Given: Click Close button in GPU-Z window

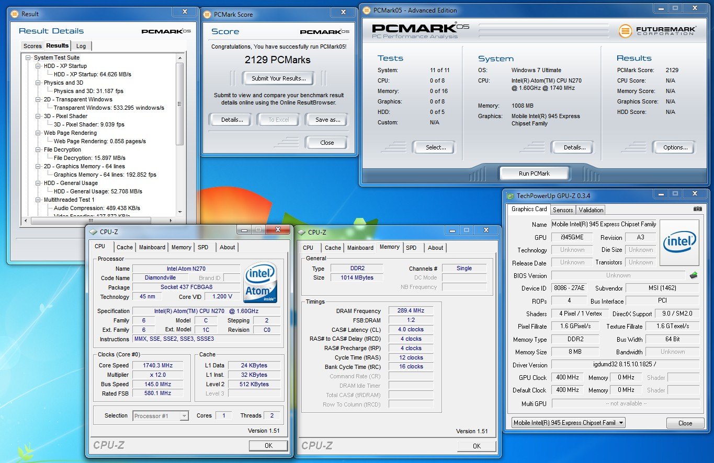Looking at the screenshot, I should [685, 423].
